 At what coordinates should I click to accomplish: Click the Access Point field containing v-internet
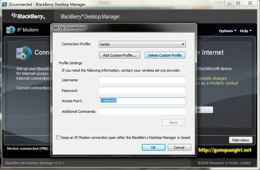point(142,101)
